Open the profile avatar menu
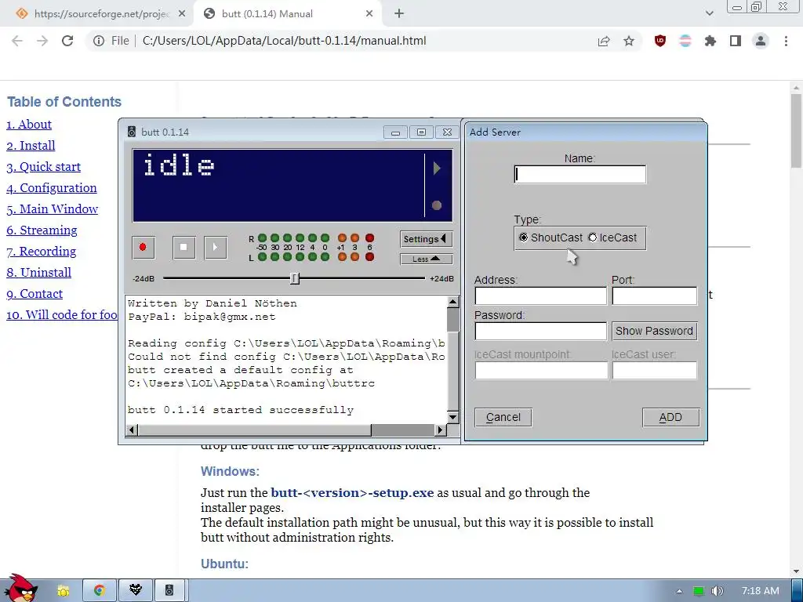Screen dimensions: 803x602 pyautogui.click(x=761, y=41)
